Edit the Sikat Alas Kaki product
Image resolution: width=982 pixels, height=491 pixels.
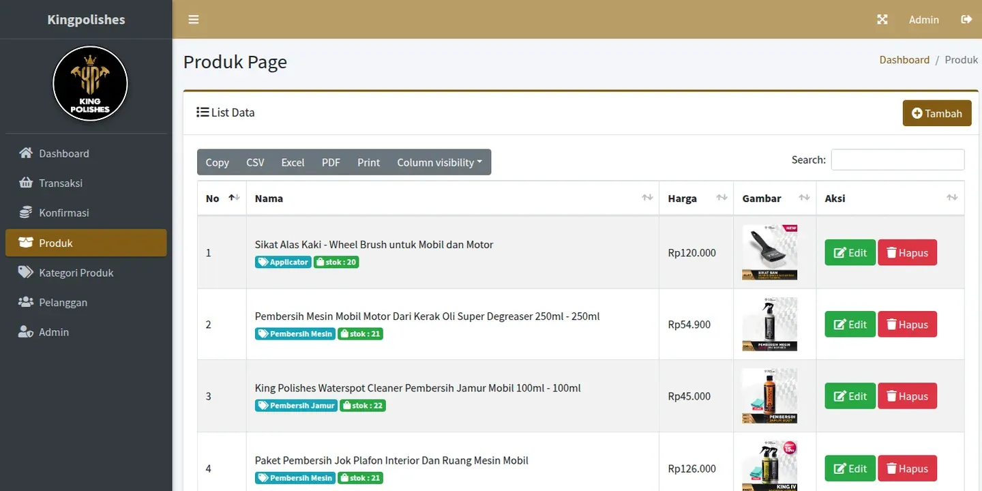coord(850,252)
